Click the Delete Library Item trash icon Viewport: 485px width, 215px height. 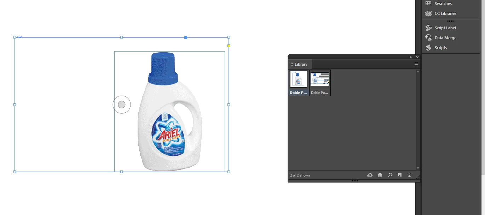(x=409, y=175)
